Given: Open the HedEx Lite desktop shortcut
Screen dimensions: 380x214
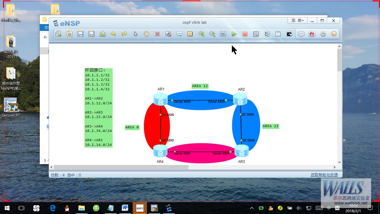Looking at the screenshot, I should pos(11,13).
